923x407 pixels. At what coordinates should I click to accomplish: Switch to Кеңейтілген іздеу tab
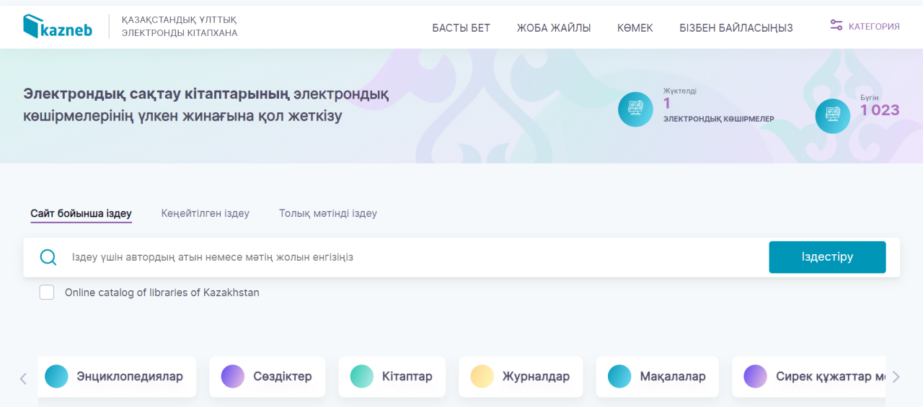206,213
